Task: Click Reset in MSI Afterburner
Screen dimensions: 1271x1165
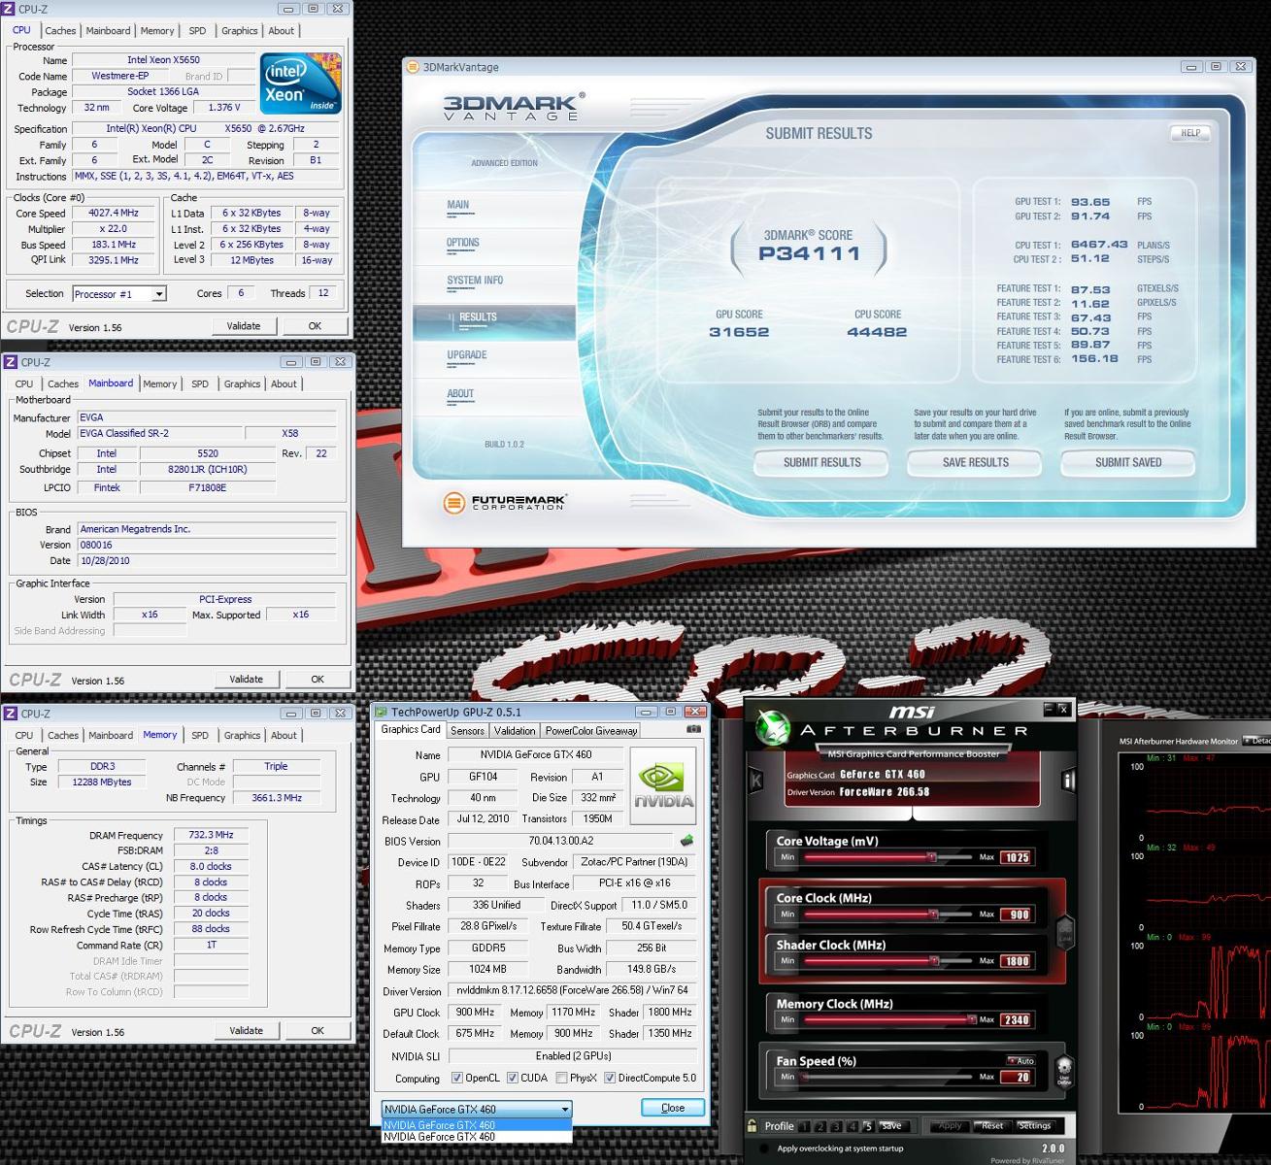Action: point(991,1126)
